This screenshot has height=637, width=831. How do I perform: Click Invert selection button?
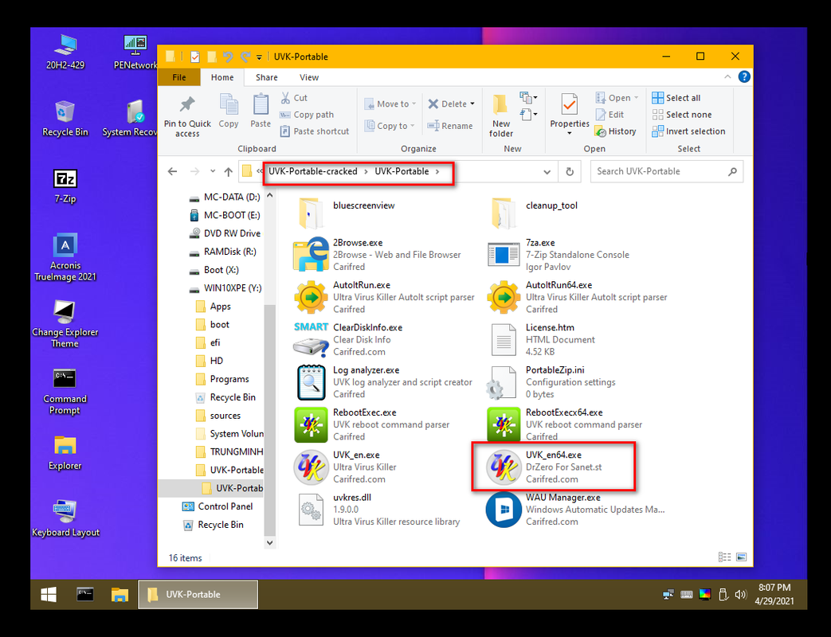point(688,131)
